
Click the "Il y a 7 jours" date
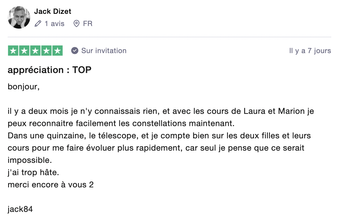310,51
